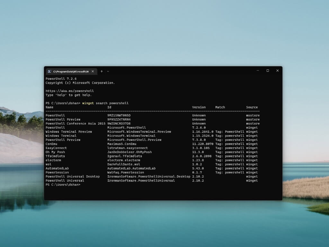Click the 'Source' column header

pyautogui.click(x=252, y=107)
